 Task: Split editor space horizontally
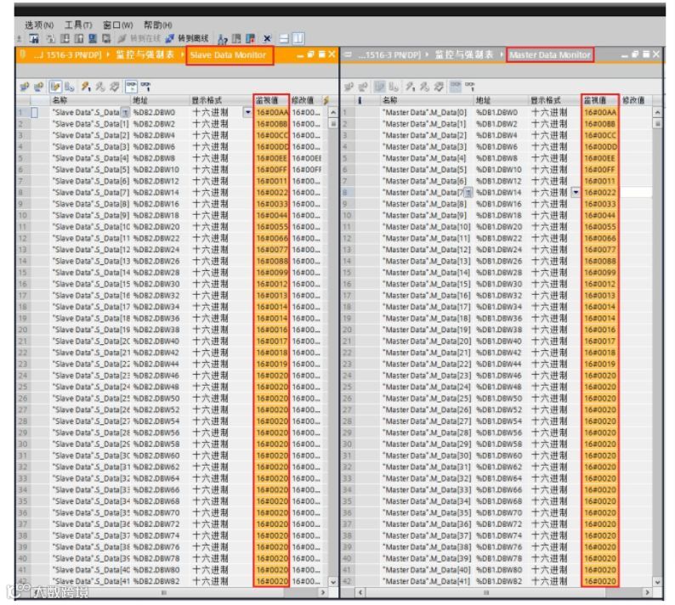284,39
